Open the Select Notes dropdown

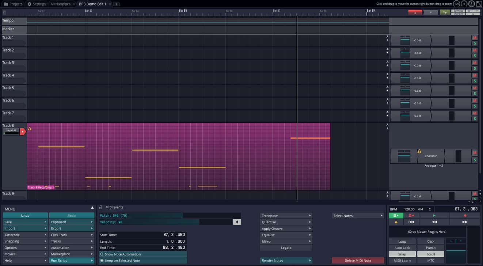[x=358, y=216]
